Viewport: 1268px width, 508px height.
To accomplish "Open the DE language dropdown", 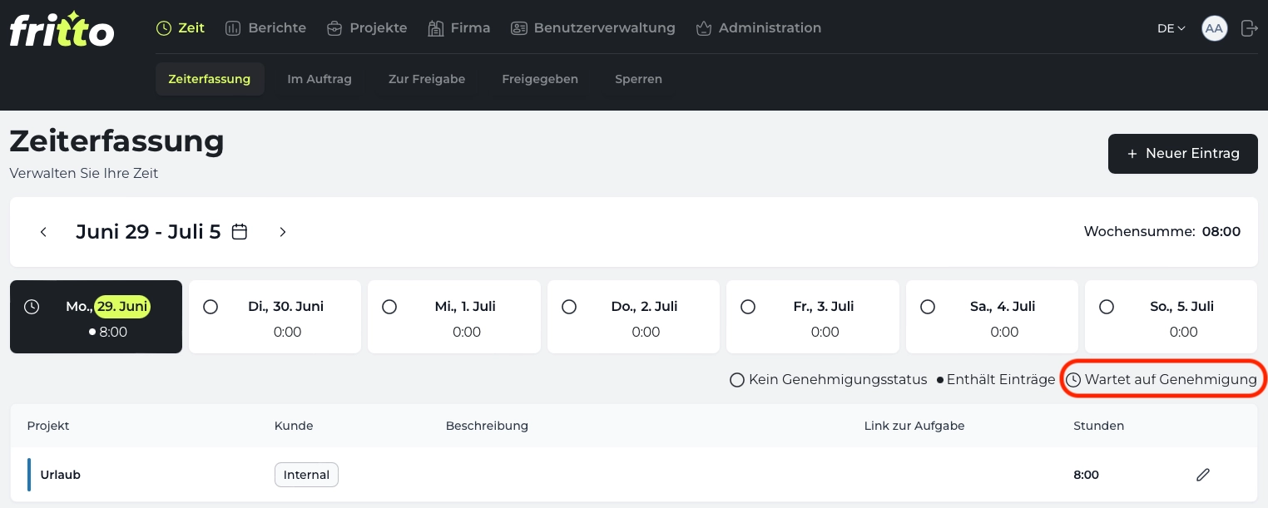I will coord(1171,28).
